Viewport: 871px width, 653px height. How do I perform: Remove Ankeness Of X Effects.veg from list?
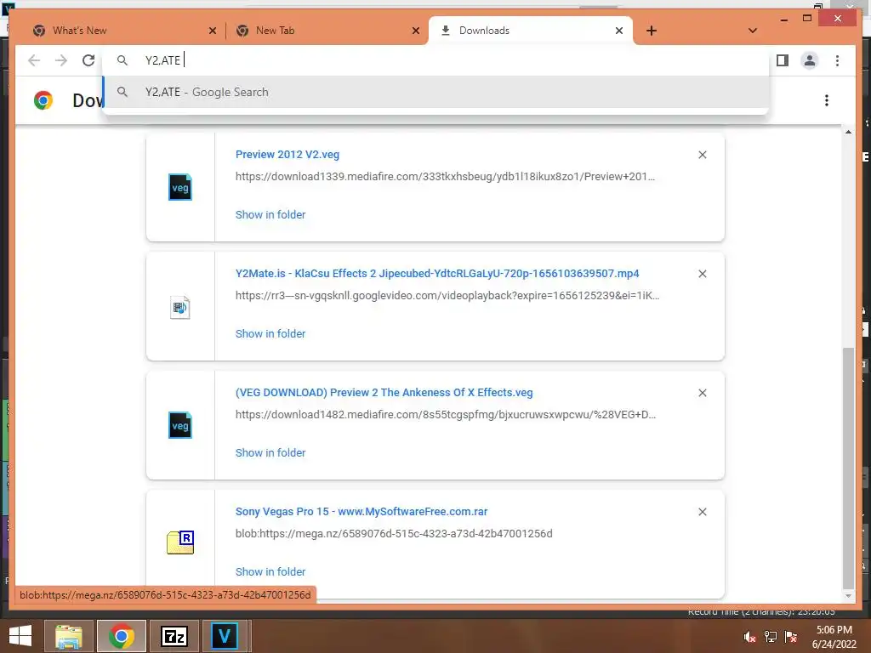pos(702,393)
